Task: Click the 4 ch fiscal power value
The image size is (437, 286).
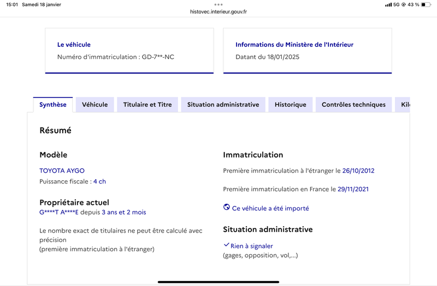Action: tap(99, 181)
